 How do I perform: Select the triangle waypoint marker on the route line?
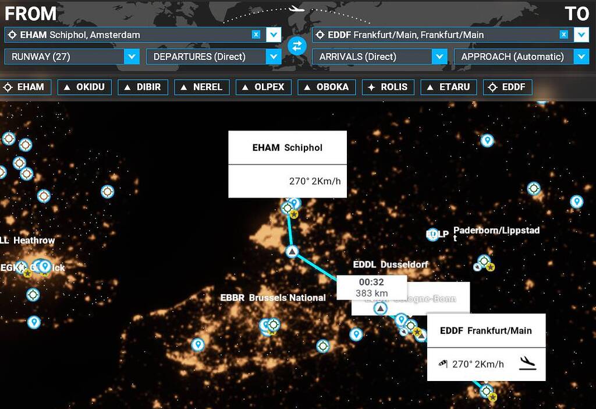(x=291, y=252)
